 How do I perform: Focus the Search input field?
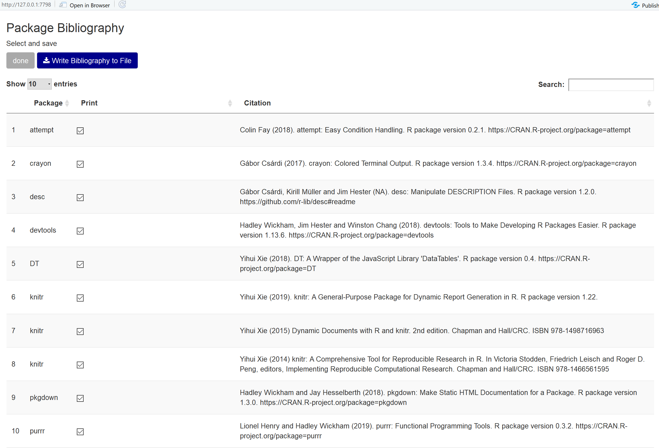611,85
